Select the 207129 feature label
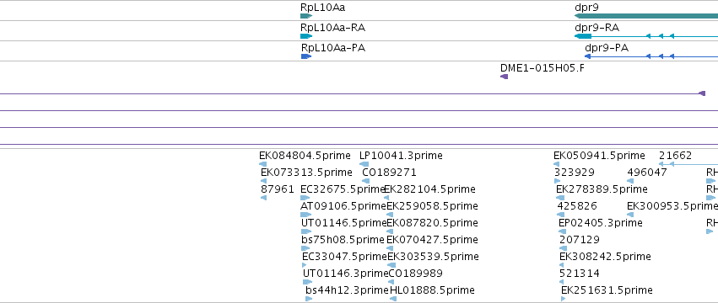Image resolution: width=718 pixels, height=303 pixels. tap(580, 240)
